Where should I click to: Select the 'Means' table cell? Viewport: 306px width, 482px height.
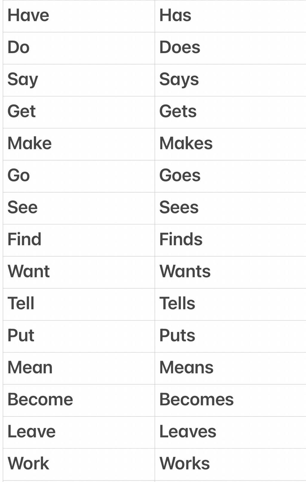230,368
